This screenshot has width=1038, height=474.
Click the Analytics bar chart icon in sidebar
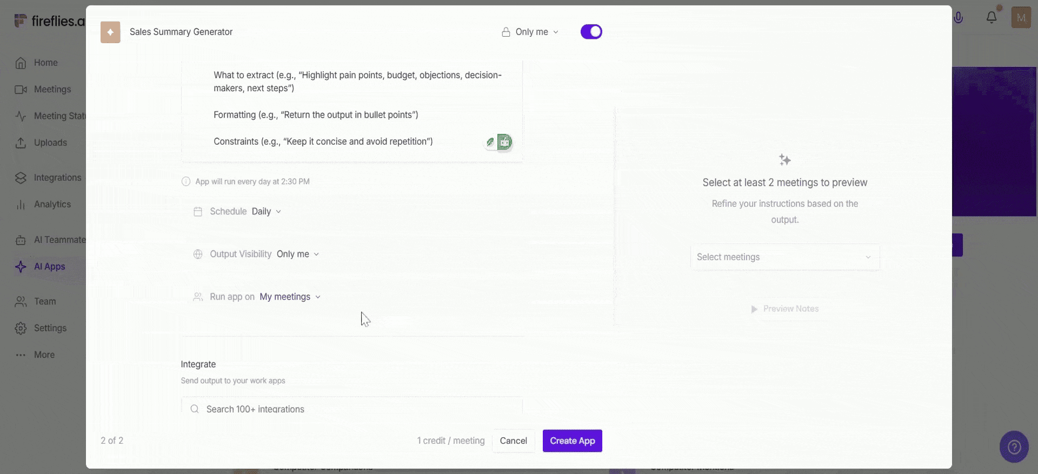[21, 205]
